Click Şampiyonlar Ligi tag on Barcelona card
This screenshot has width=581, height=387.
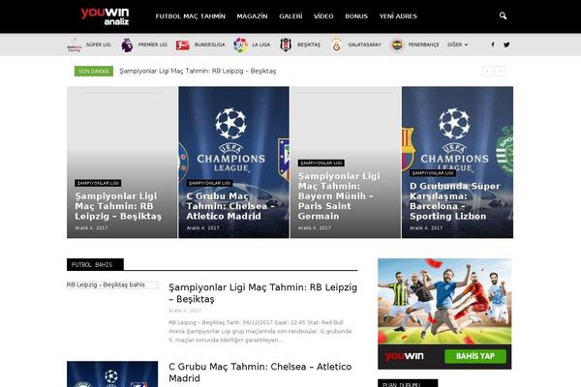point(433,173)
